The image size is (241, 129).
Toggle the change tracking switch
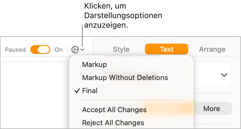(x=40, y=50)
